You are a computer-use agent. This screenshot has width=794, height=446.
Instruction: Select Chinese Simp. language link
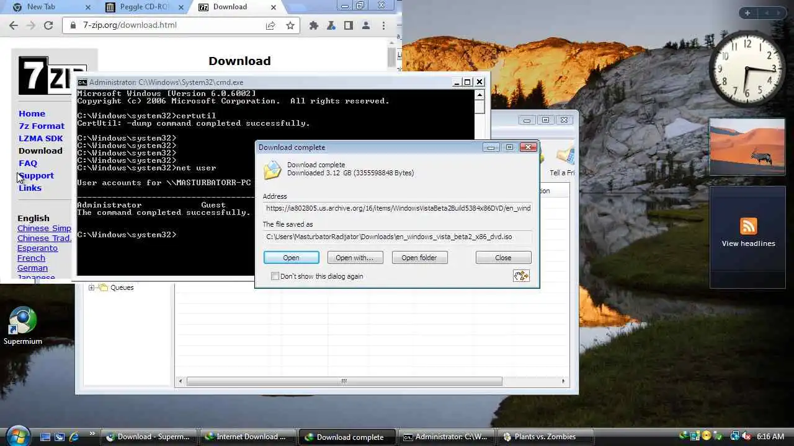click(44, 228)
